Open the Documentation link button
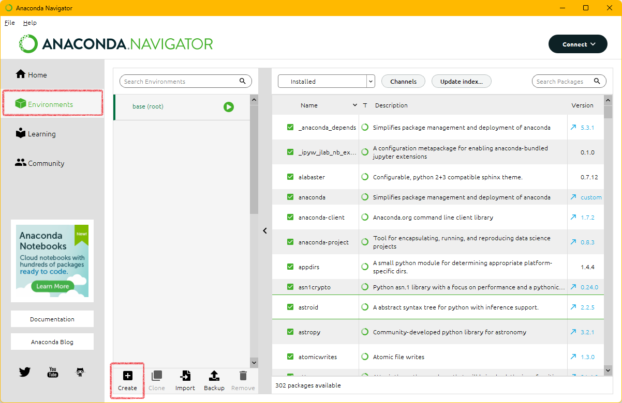This screenshot has height=403, width=622. click(x=52, y=319)
